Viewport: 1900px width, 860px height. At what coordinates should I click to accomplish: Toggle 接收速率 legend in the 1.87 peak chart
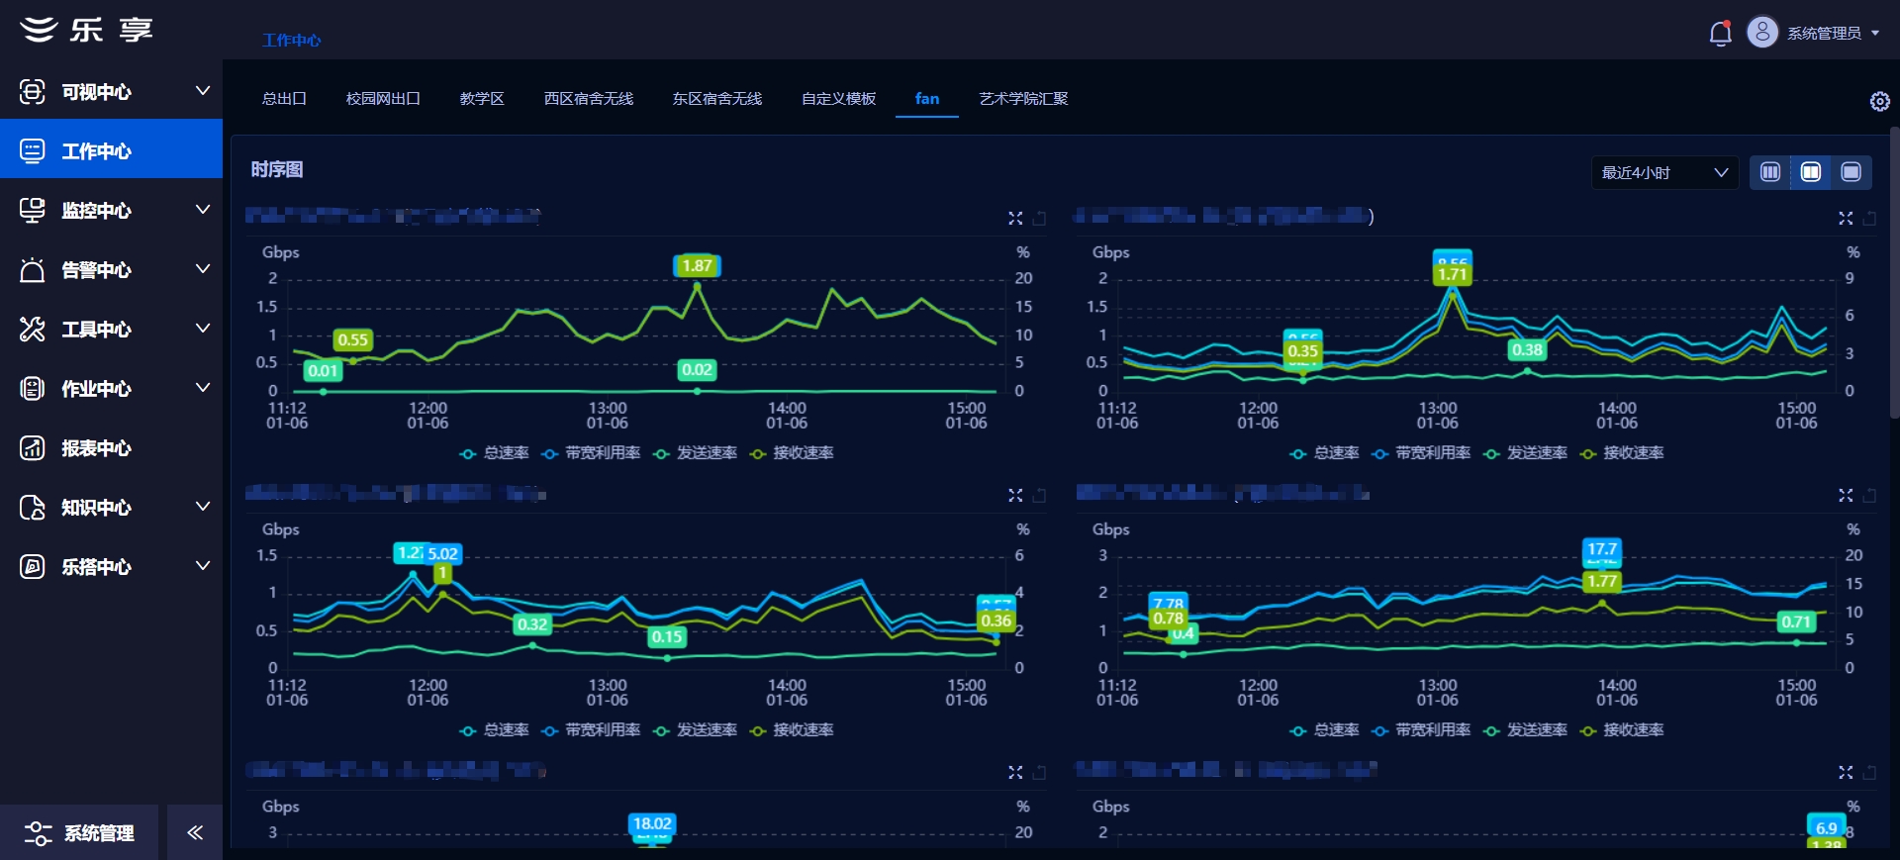(792, 453)
